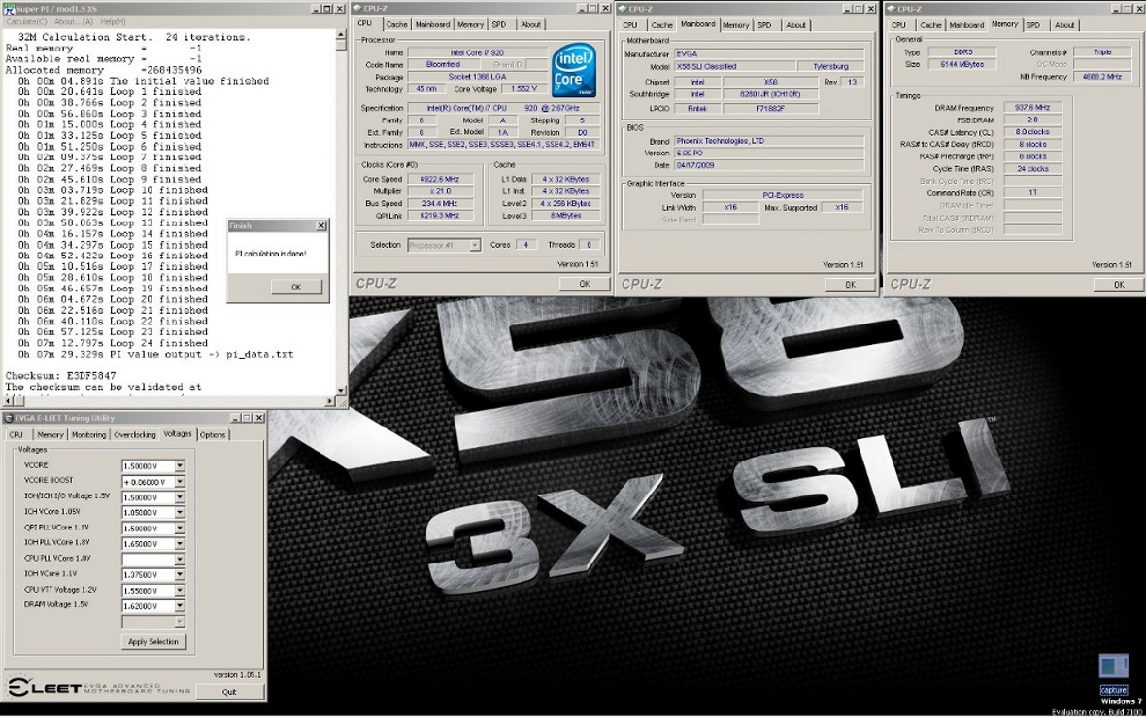Open the CPU PLL VCore 1.8V dropdown
The width and height of the screenshot is (1146, 717).
[180, 560]
